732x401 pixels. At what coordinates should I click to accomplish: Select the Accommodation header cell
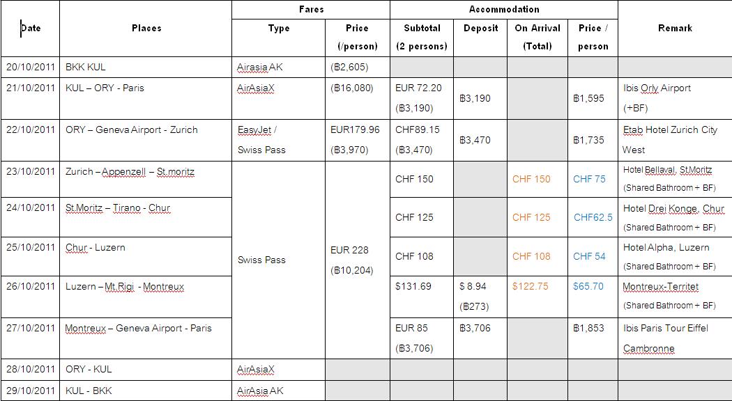pos(504,10)
